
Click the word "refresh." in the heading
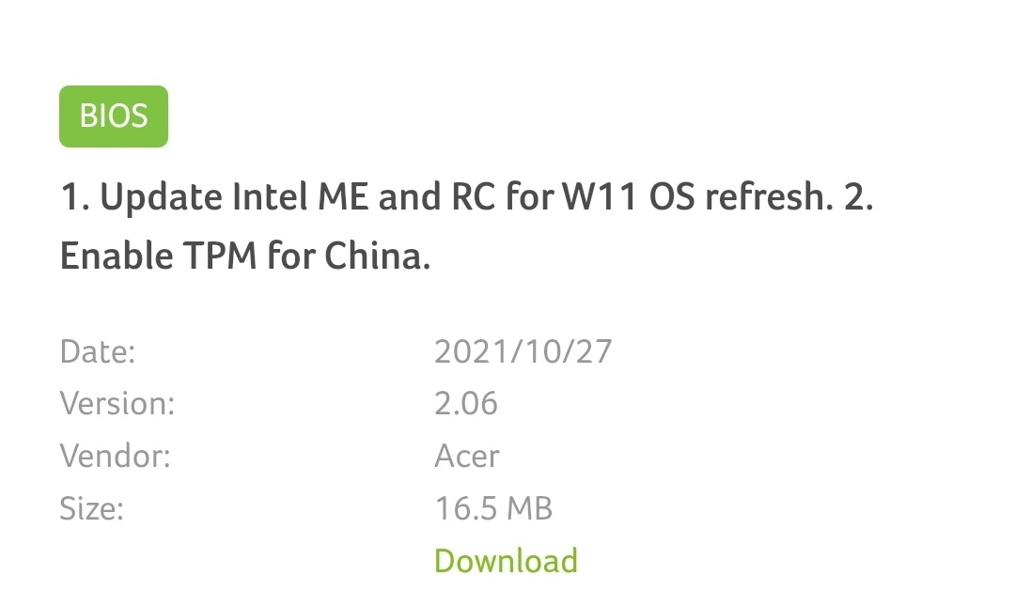(x=769, y=196)
